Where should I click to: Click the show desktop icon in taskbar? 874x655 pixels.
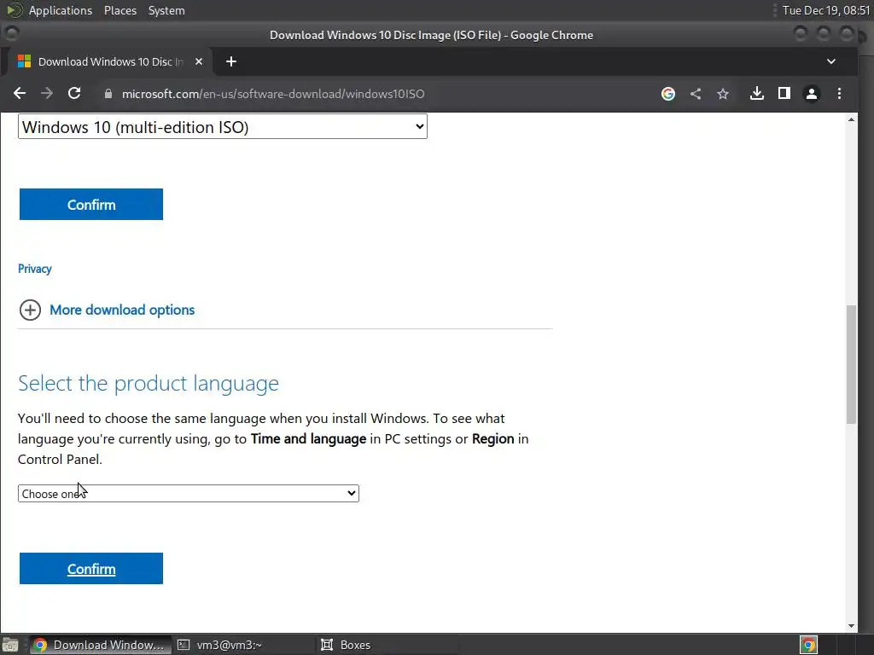coord(10,645)
